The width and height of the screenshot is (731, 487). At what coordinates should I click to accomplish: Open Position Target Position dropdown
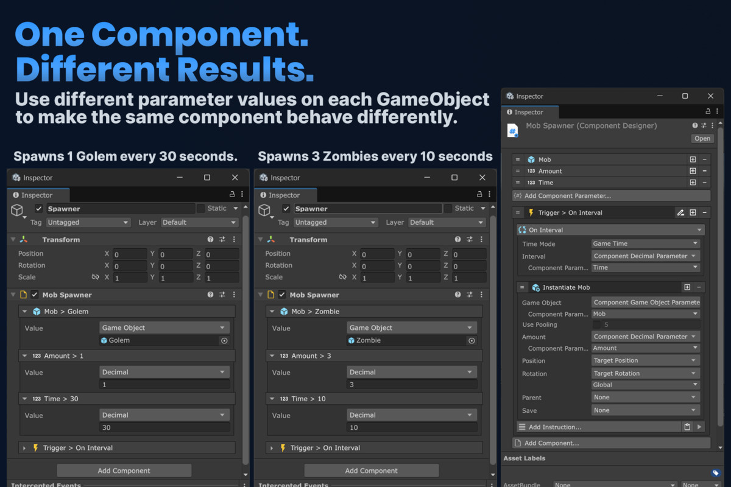(x=646, y=361)
